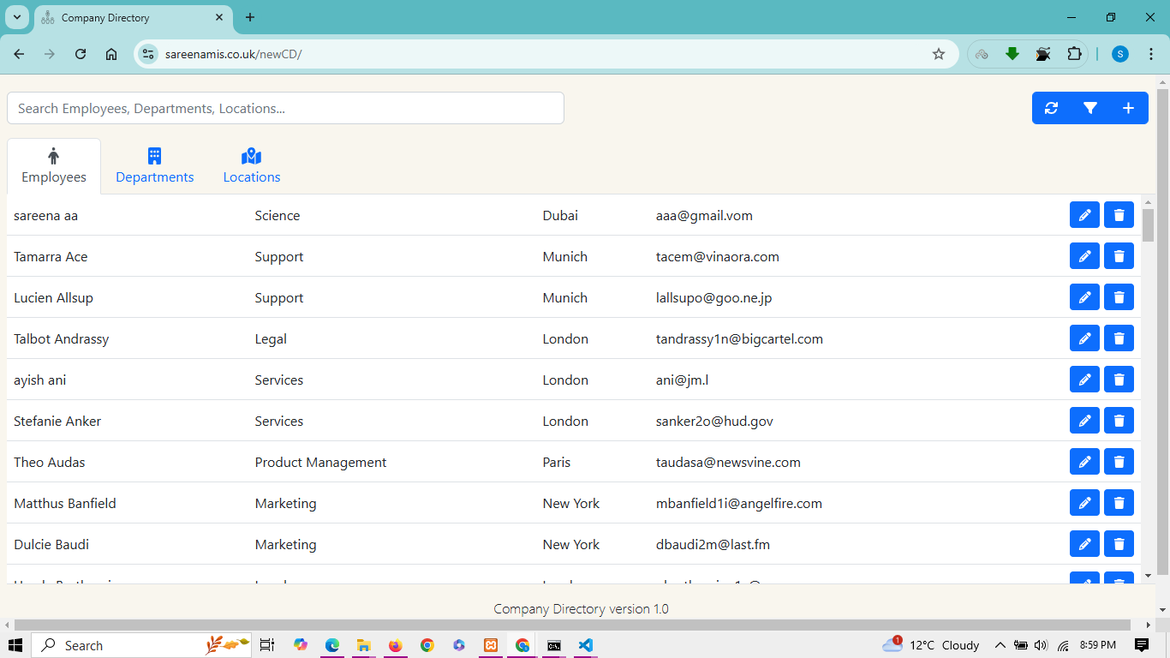Click mbanfield1i@angelfire.com email cell
Image resolution: width=1170 pixels, height=658 pixels.
(x=739, y=503)
